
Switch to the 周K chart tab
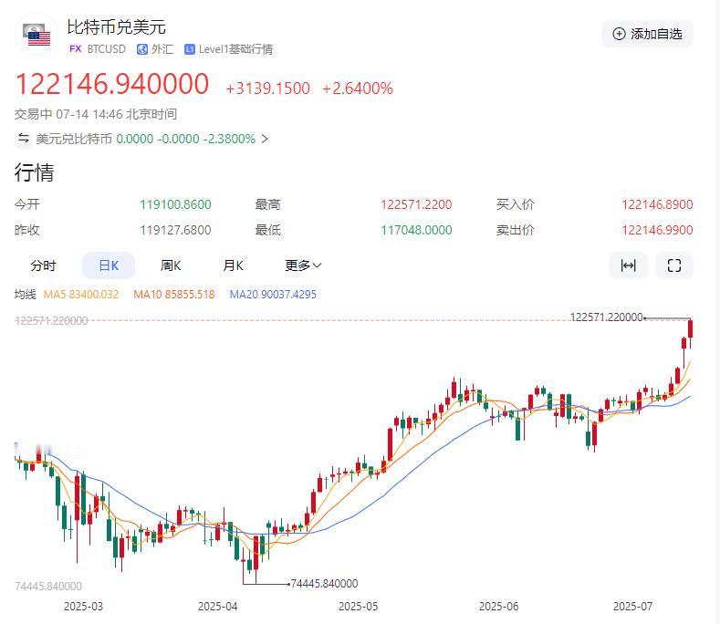point(171,265)
